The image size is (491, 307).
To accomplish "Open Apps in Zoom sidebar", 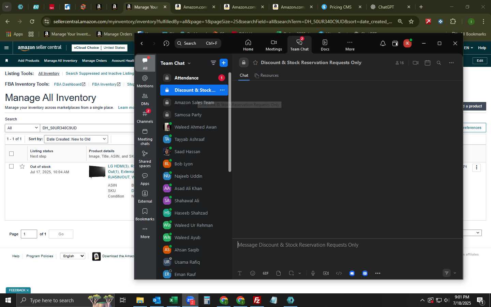I will [x=145, y=179].
